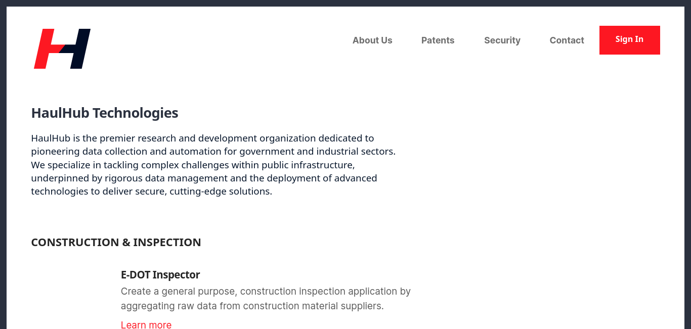Select Contact in the top navigation

click(x=567, y=40)
